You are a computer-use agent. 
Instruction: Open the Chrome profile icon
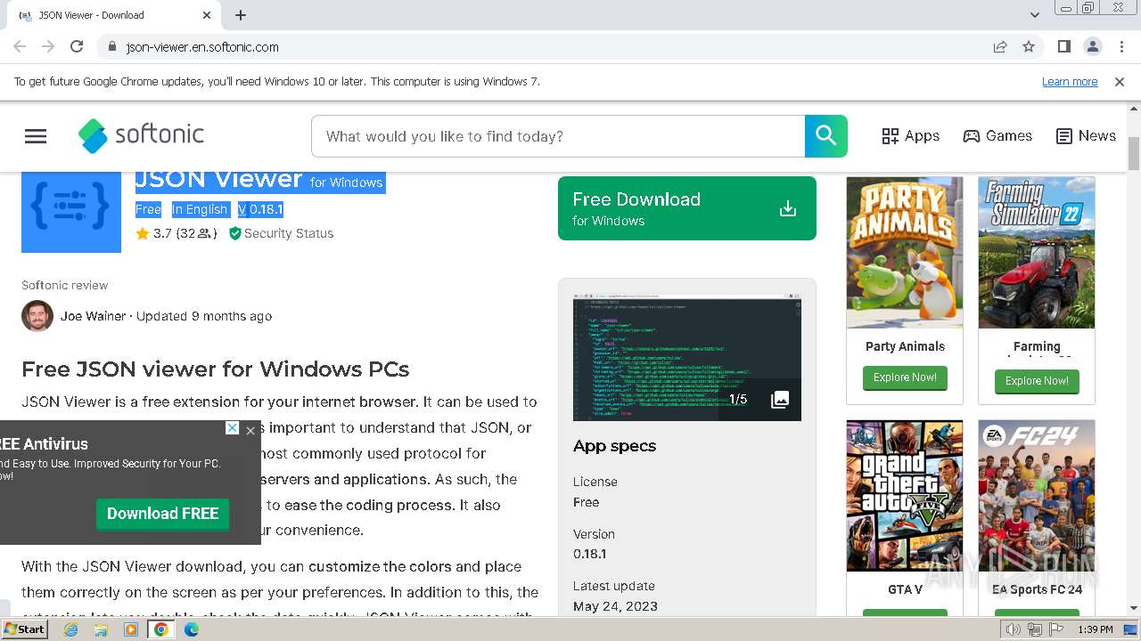pos(1093,47)
